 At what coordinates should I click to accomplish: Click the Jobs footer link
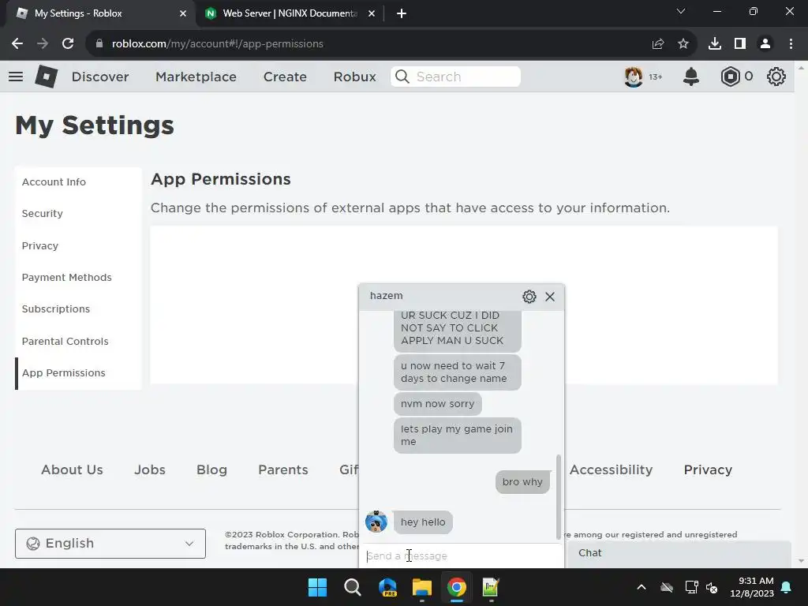coord(150,470)
